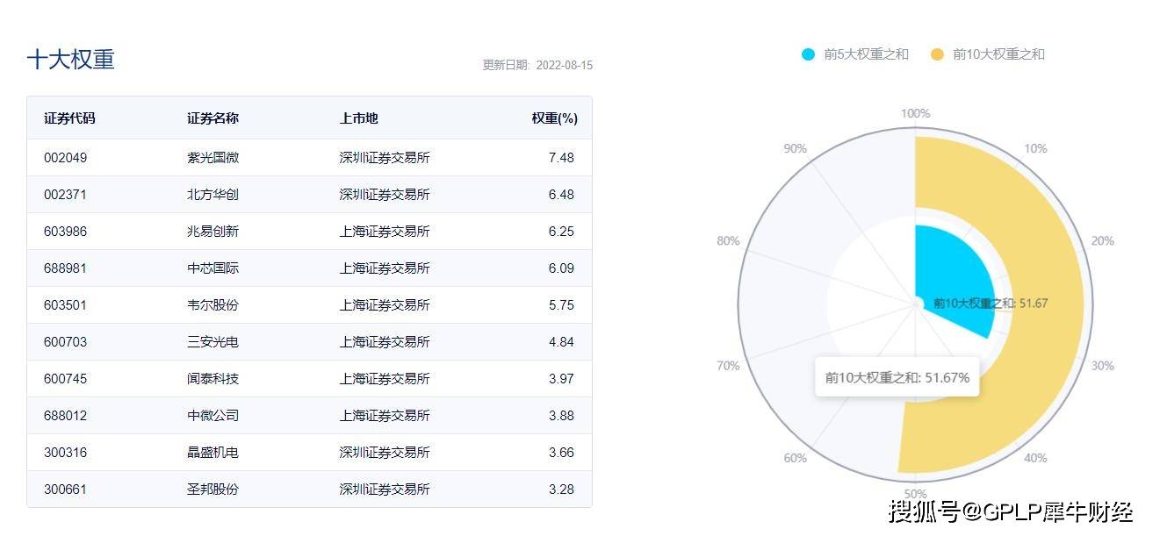Click the 100% axis label on chart
Image resolution: width=1160 pixels, height=536 pixels.
(x=916, y=114)
